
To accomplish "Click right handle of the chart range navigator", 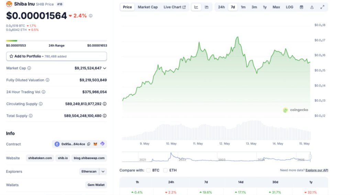I will coord(310,156).
